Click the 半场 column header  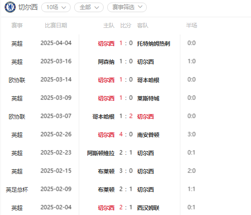tap(192, 25)
